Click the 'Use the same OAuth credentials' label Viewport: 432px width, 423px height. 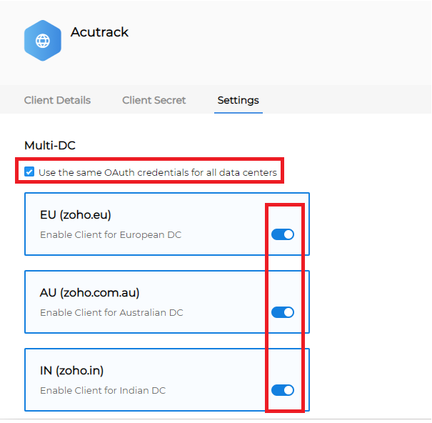click(x=158, y=172)
